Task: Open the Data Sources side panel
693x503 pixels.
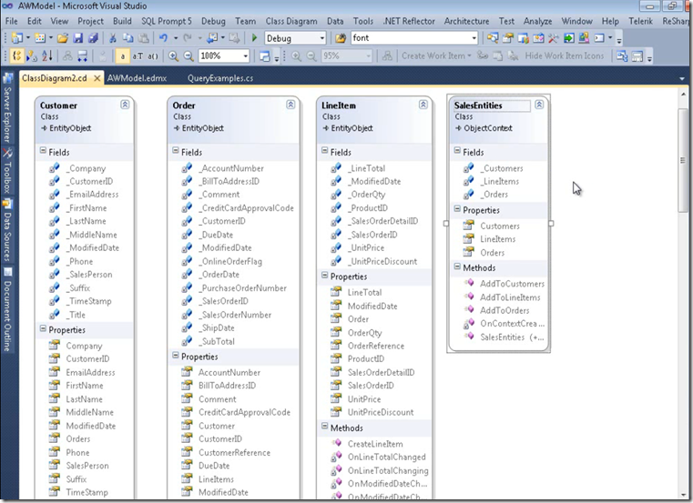Action: 7,231
